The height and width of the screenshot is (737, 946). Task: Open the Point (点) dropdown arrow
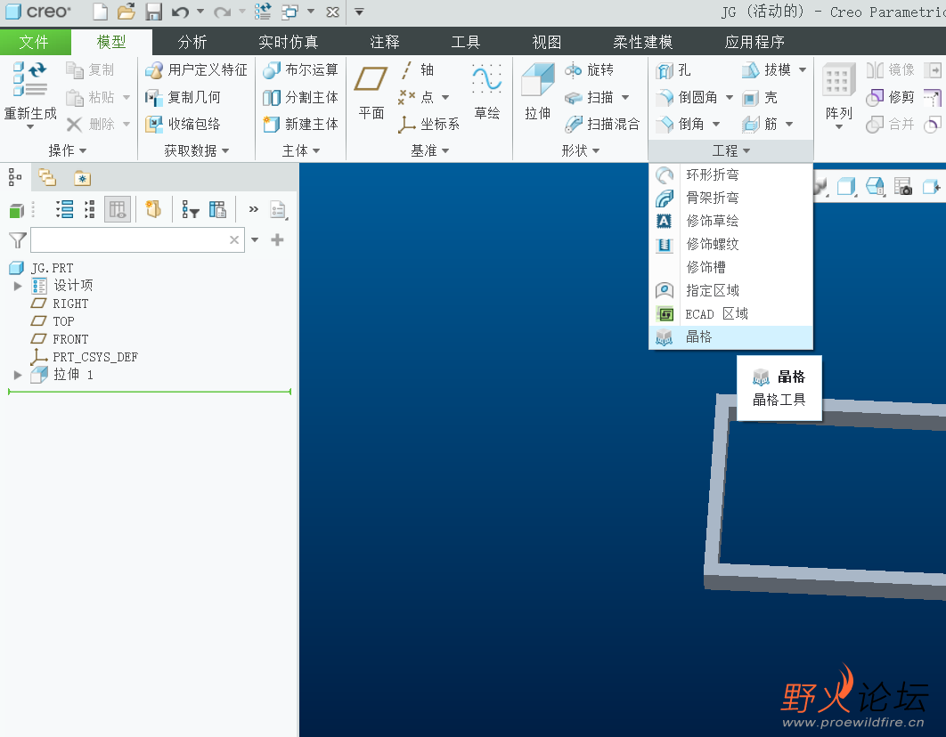coord(445,97)
